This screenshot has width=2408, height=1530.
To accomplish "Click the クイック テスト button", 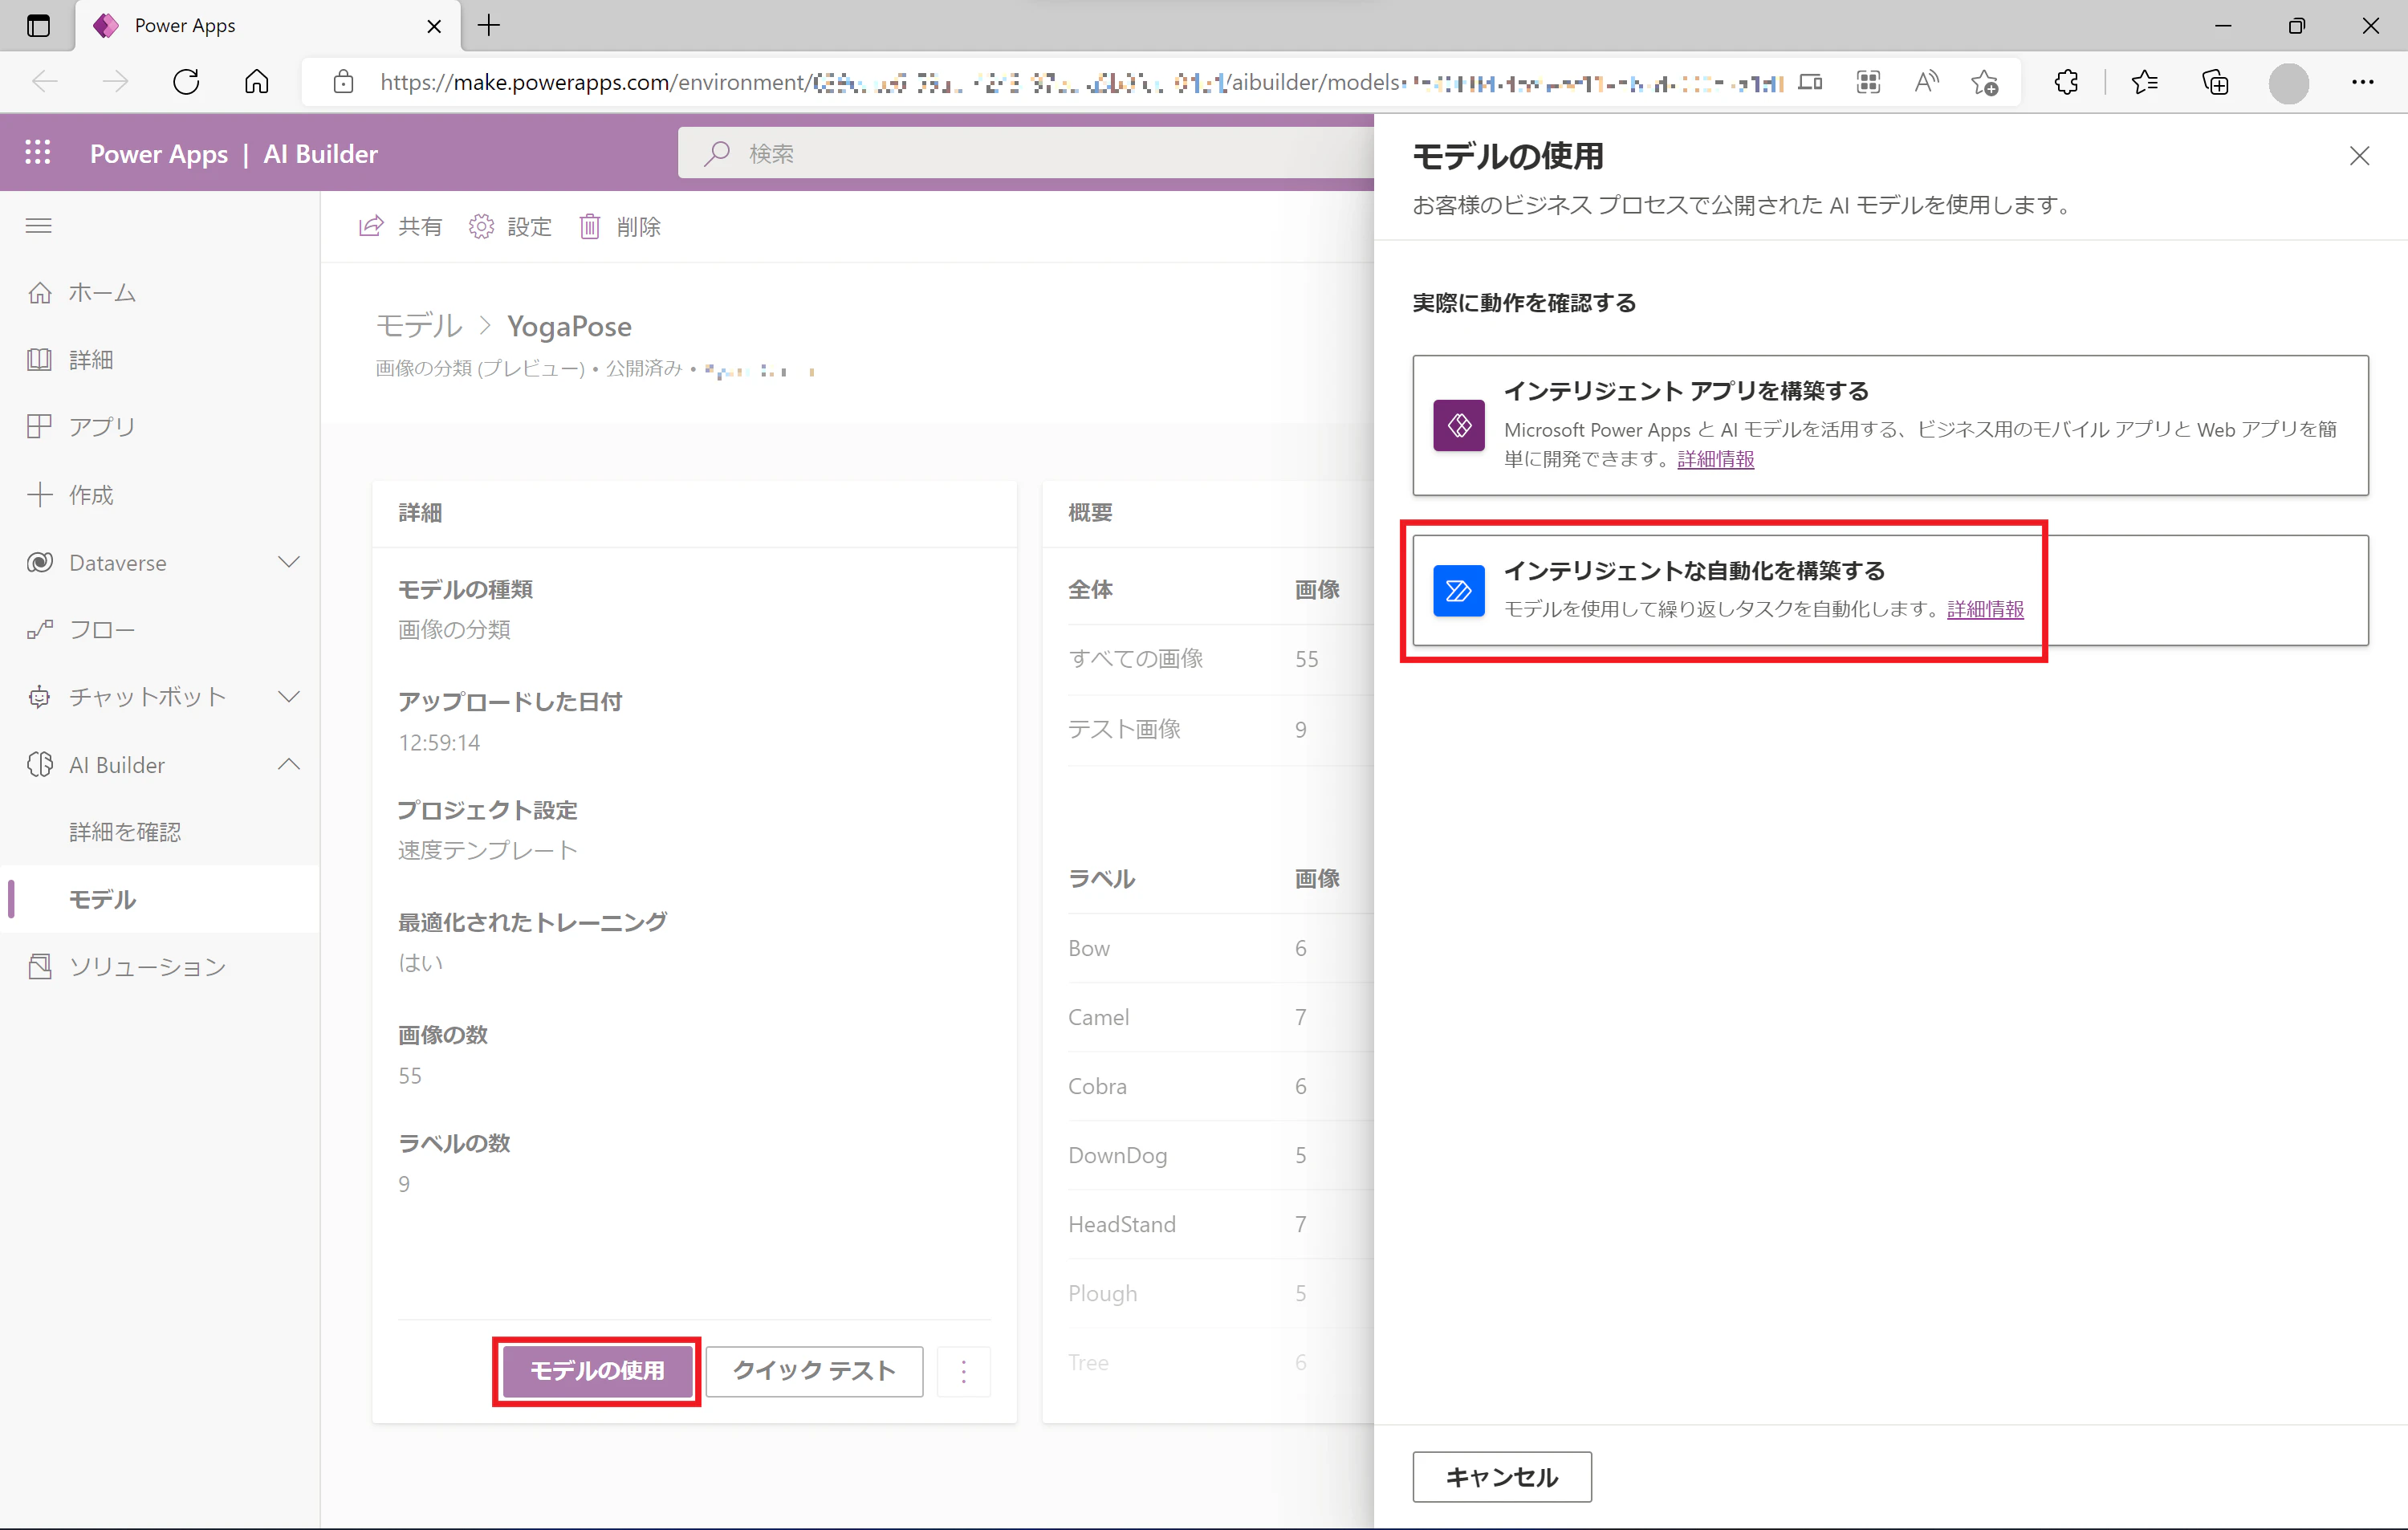I will (814, 1370).
